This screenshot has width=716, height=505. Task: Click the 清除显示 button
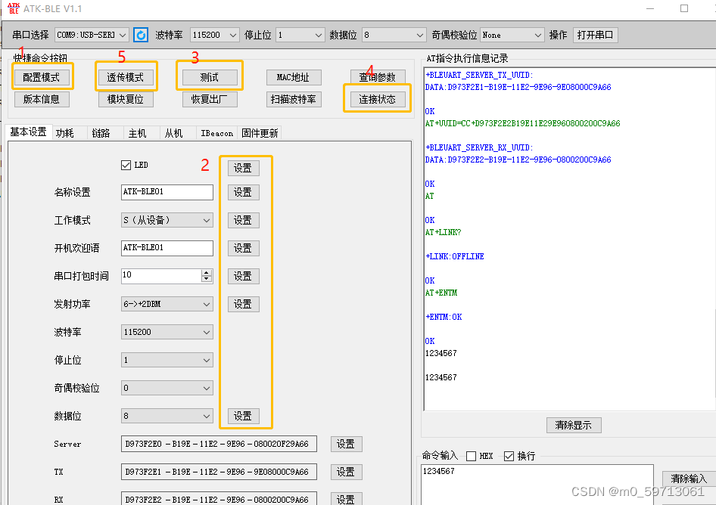(573, 425)
